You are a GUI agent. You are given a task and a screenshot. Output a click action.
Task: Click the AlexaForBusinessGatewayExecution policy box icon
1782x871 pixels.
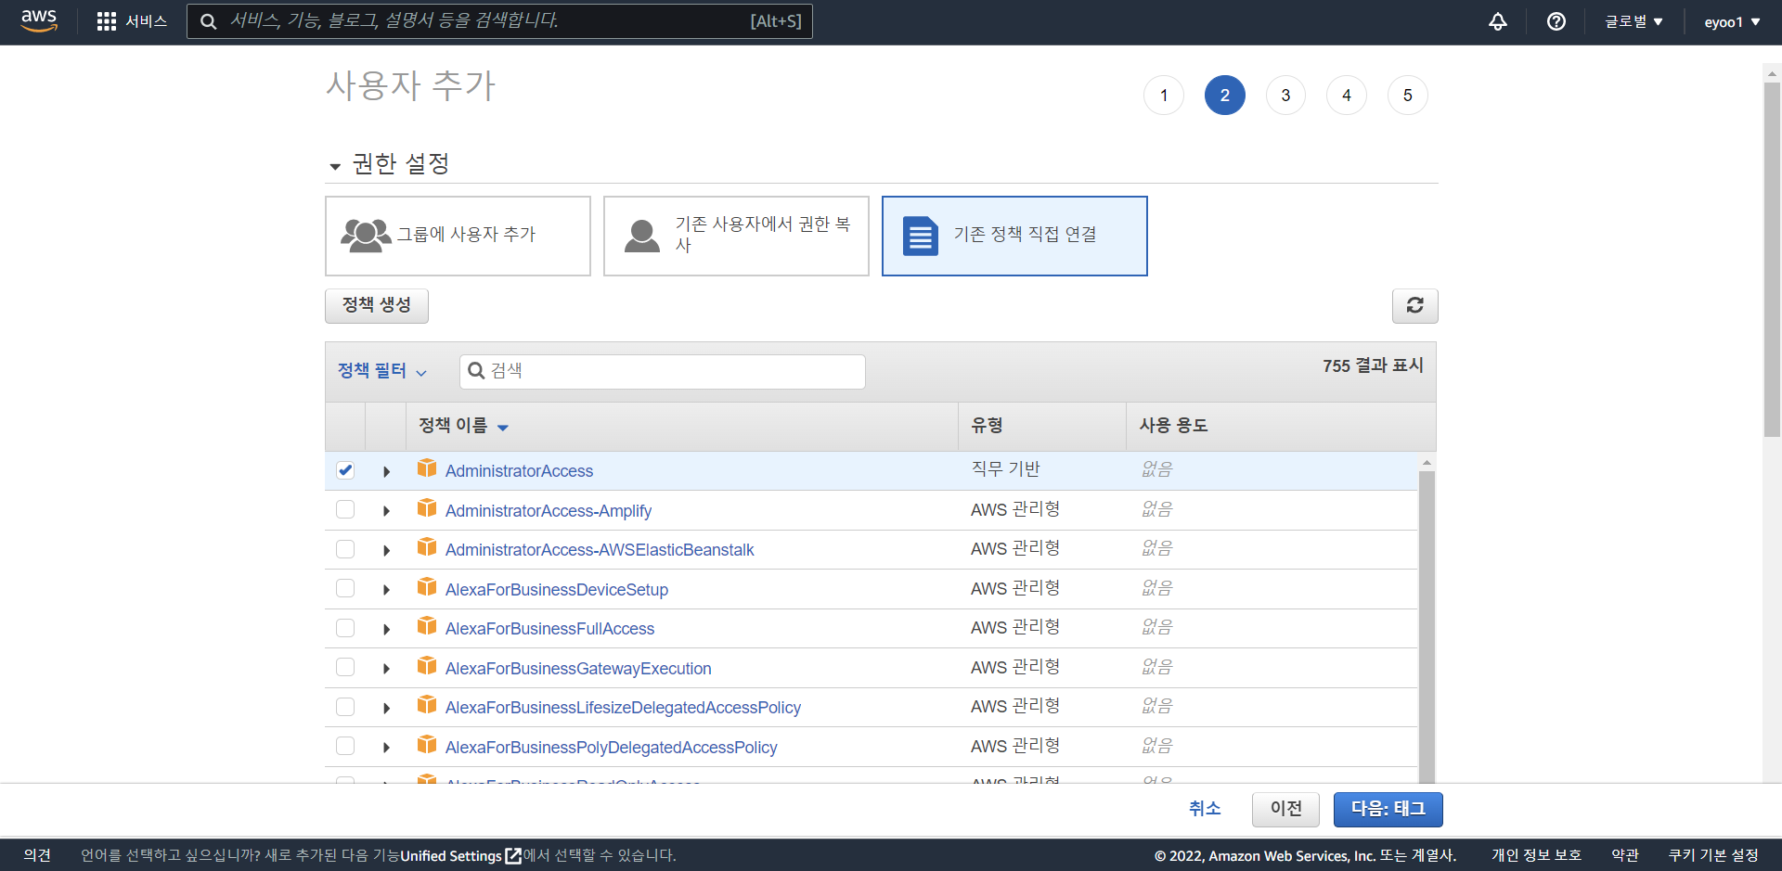(427, 666)
